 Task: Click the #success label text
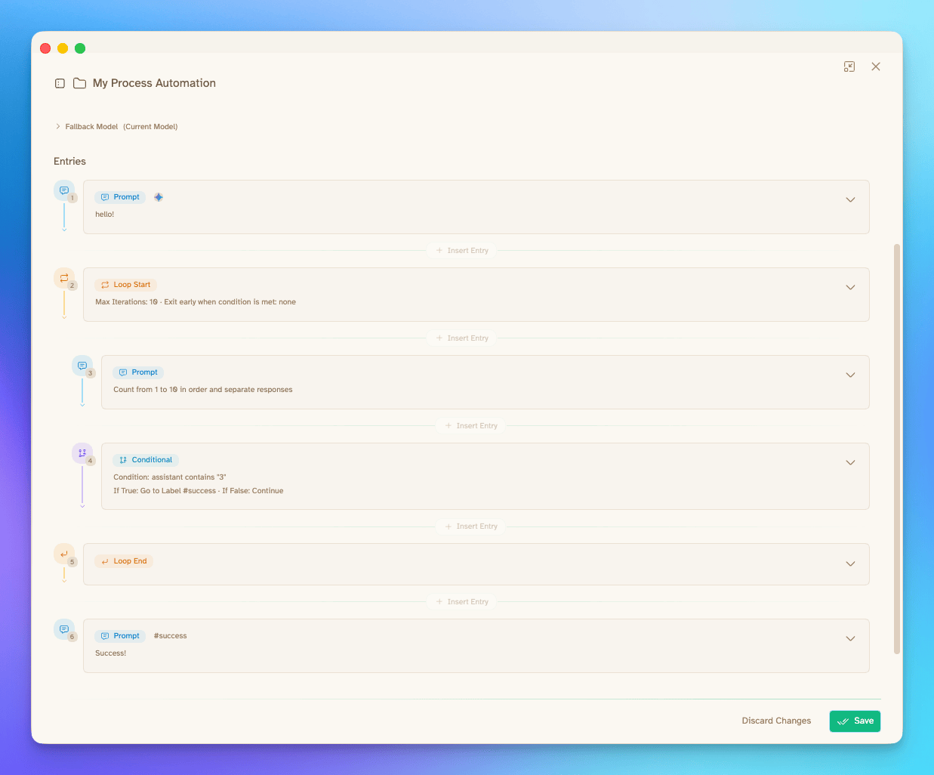(171, 636)
